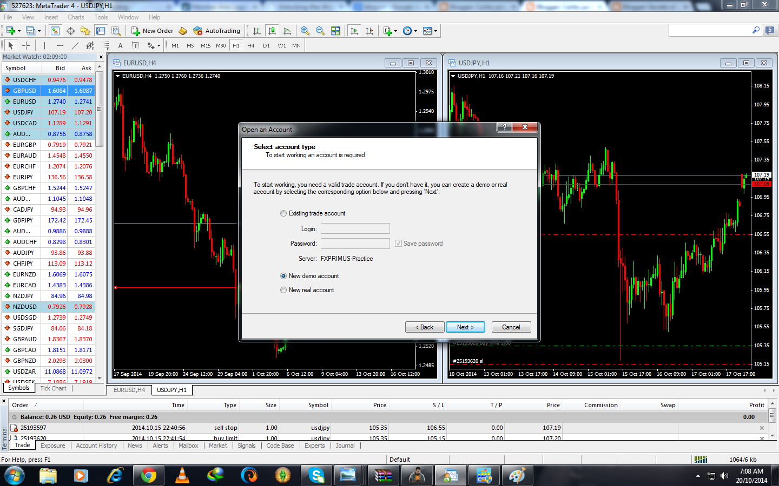Switch timeframe to D1
779x486 pixels.
point(266,45)
